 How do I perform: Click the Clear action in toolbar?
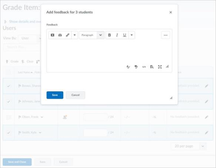[27, 61]
